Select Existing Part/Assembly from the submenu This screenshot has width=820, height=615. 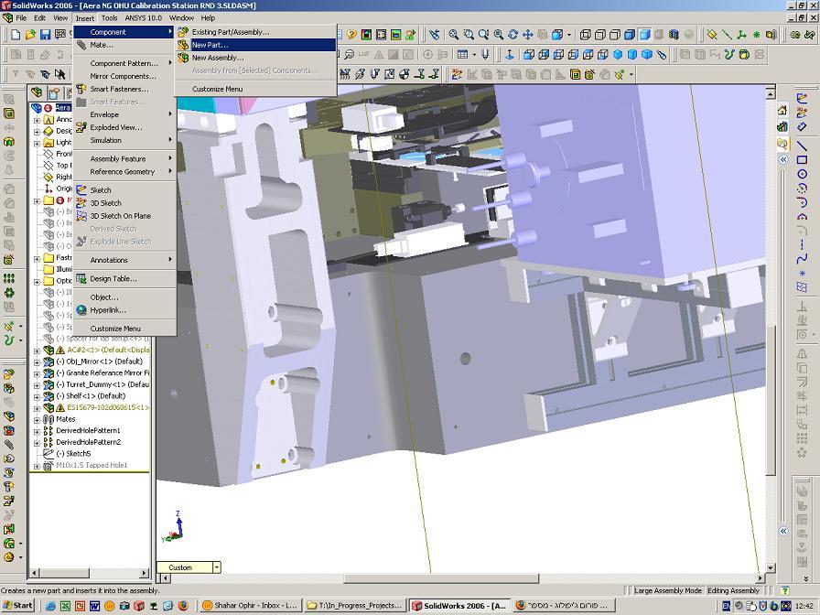230,32
